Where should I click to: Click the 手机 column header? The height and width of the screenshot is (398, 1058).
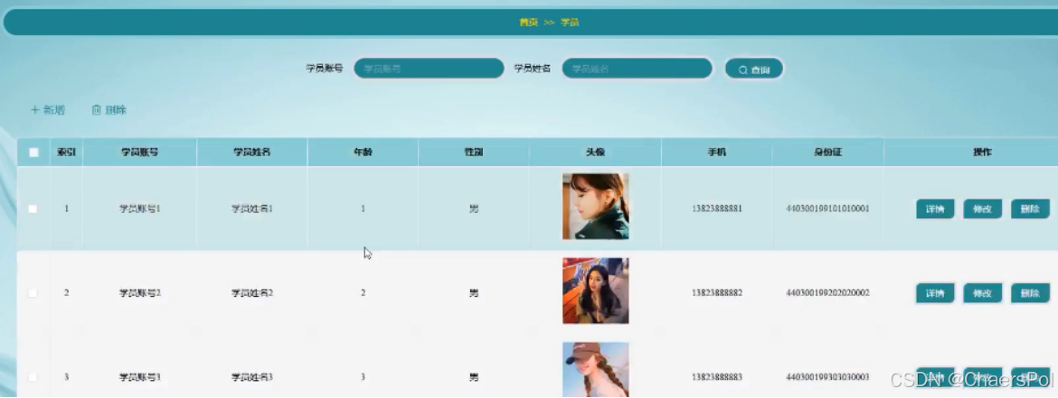(x=716, y=153)
